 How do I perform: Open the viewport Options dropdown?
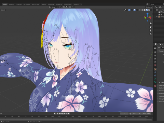(149, 7)
